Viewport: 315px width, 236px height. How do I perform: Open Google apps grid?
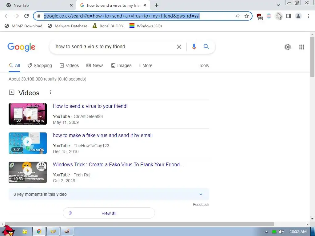pos(301,47)
